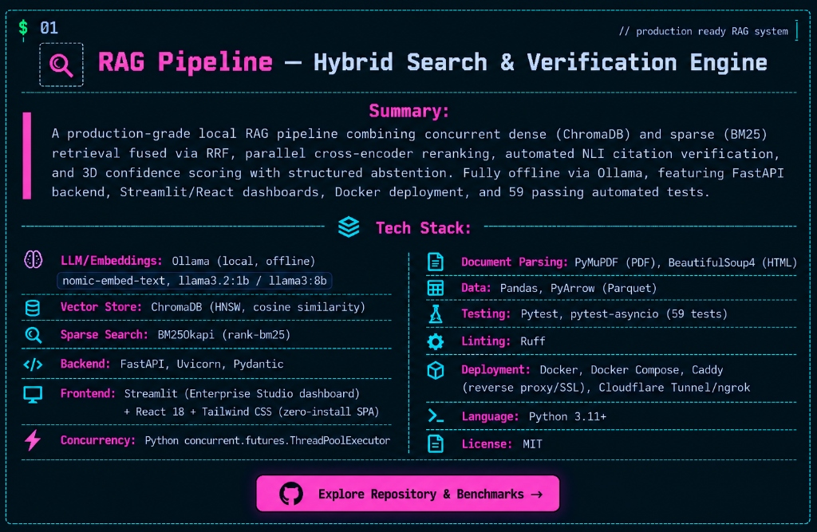
Task: Click the Sparse Search: label
Action: [x=105, y=334]
